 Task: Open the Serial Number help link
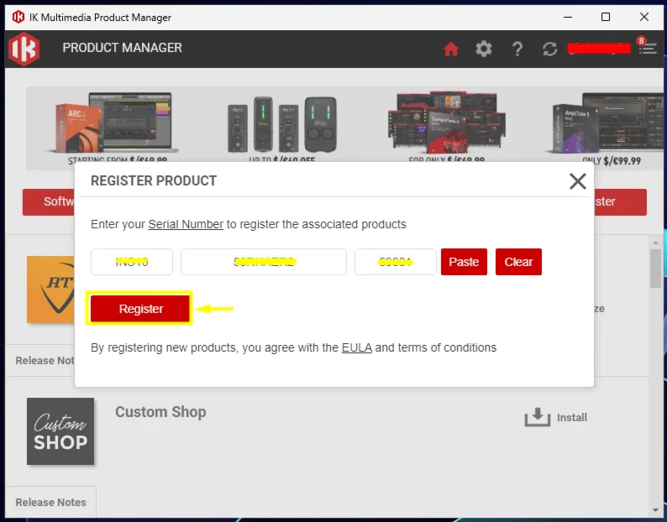[186, 224]
